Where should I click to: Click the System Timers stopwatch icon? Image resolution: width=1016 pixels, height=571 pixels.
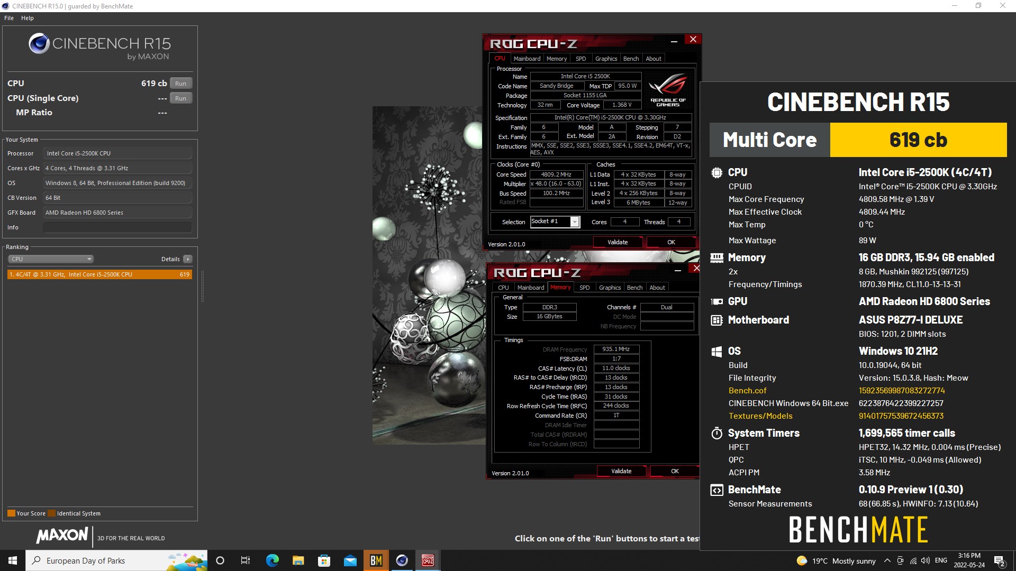[x=716, y=433]
